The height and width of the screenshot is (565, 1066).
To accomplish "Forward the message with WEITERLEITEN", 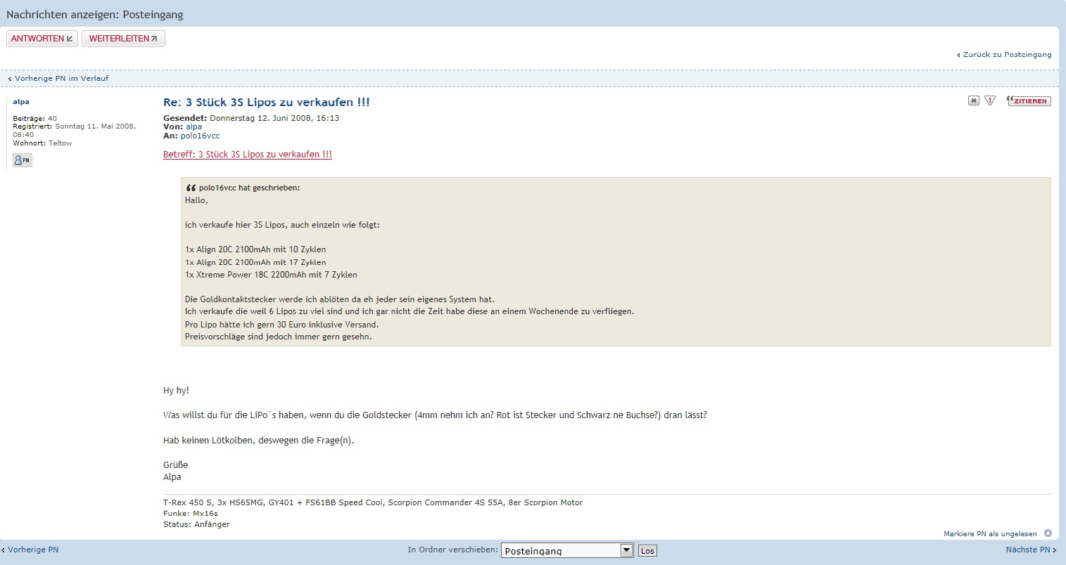I will [x=123, y=39].
